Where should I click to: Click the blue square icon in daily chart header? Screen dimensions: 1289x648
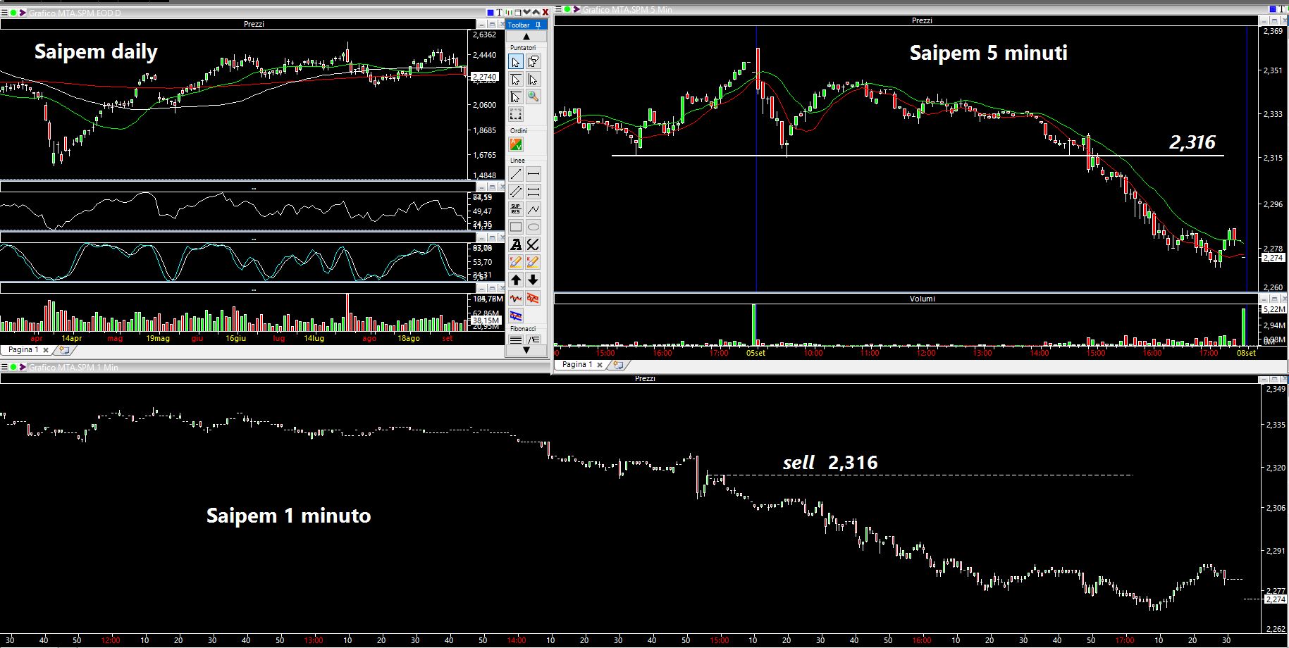pos(491,13)
